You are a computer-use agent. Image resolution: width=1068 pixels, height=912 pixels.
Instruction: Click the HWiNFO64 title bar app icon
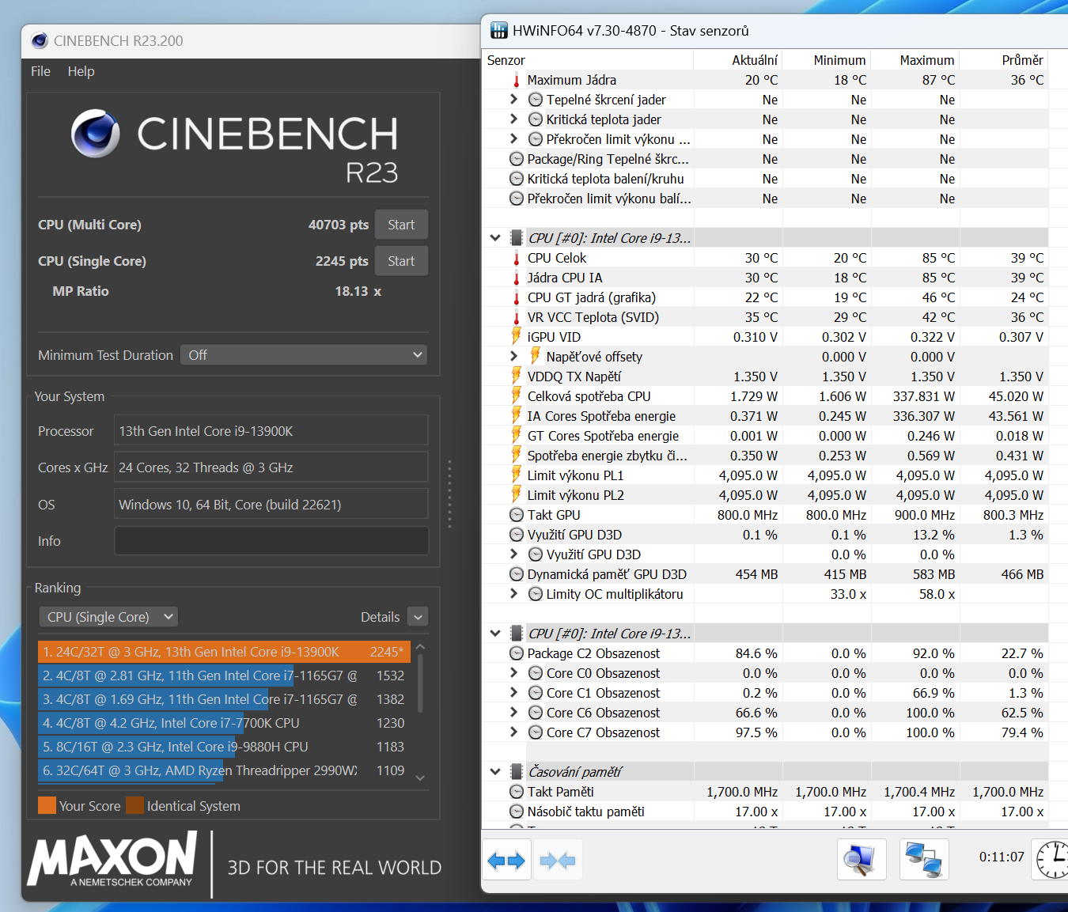coord(499,31)
